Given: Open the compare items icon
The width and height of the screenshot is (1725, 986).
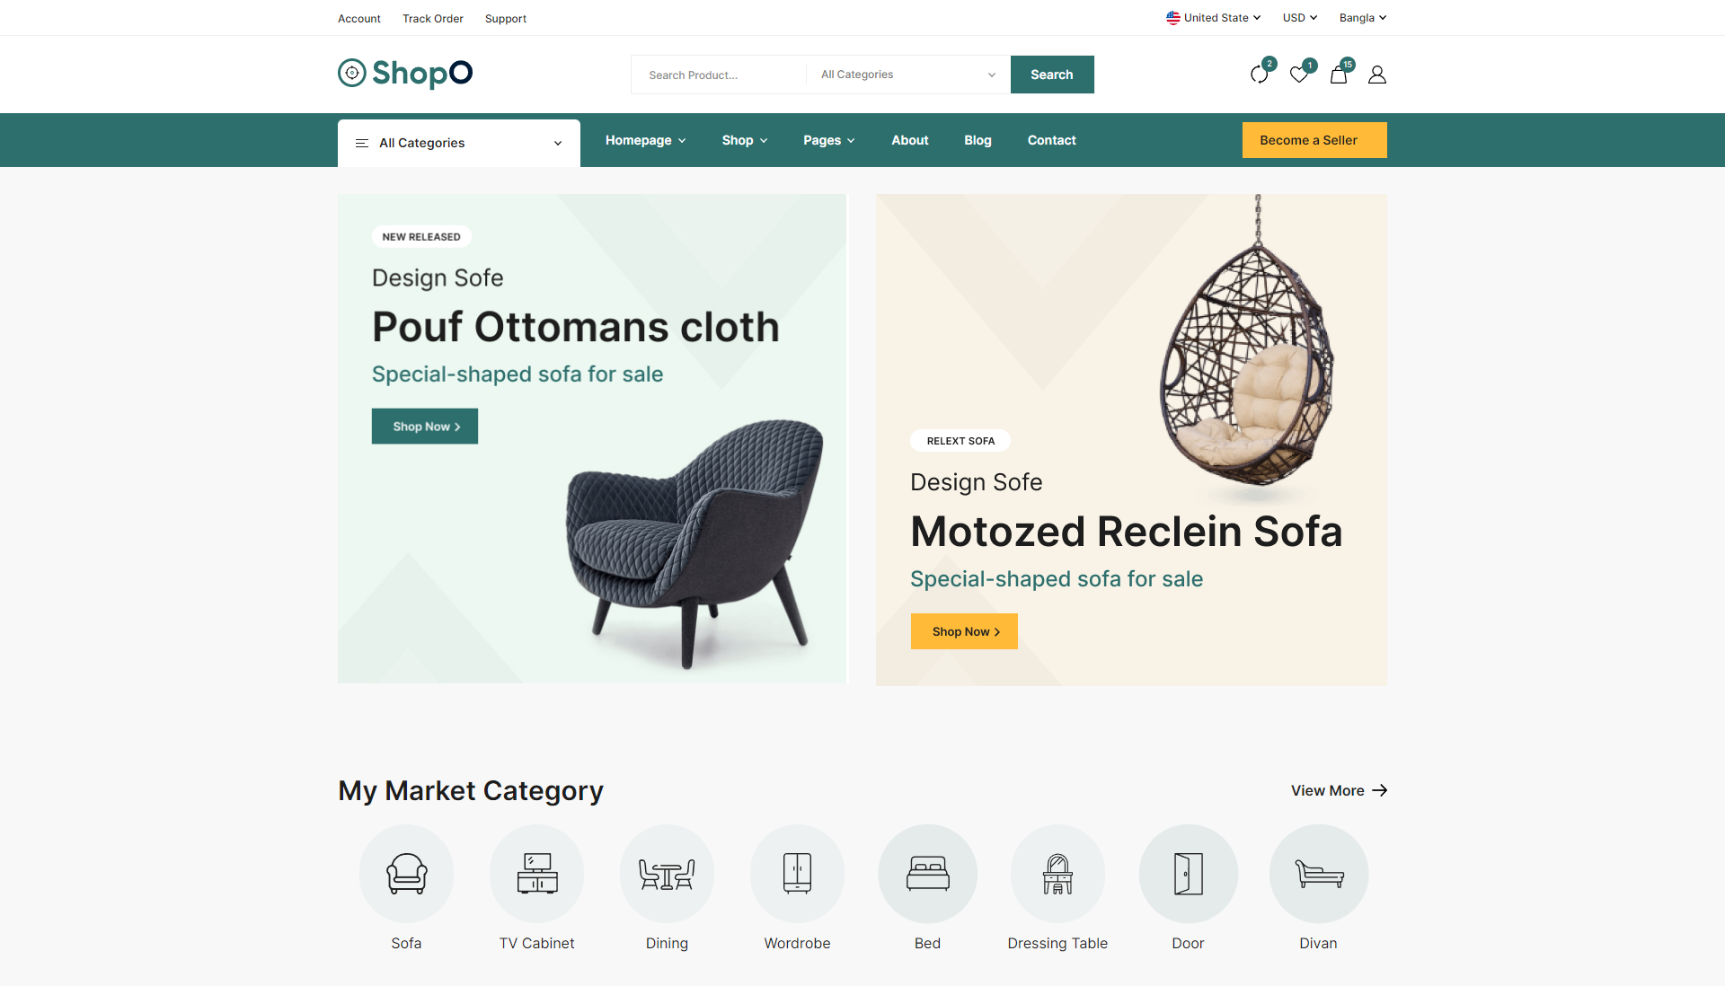Looking at the screenshot, I should click(x=1260, y=75).
